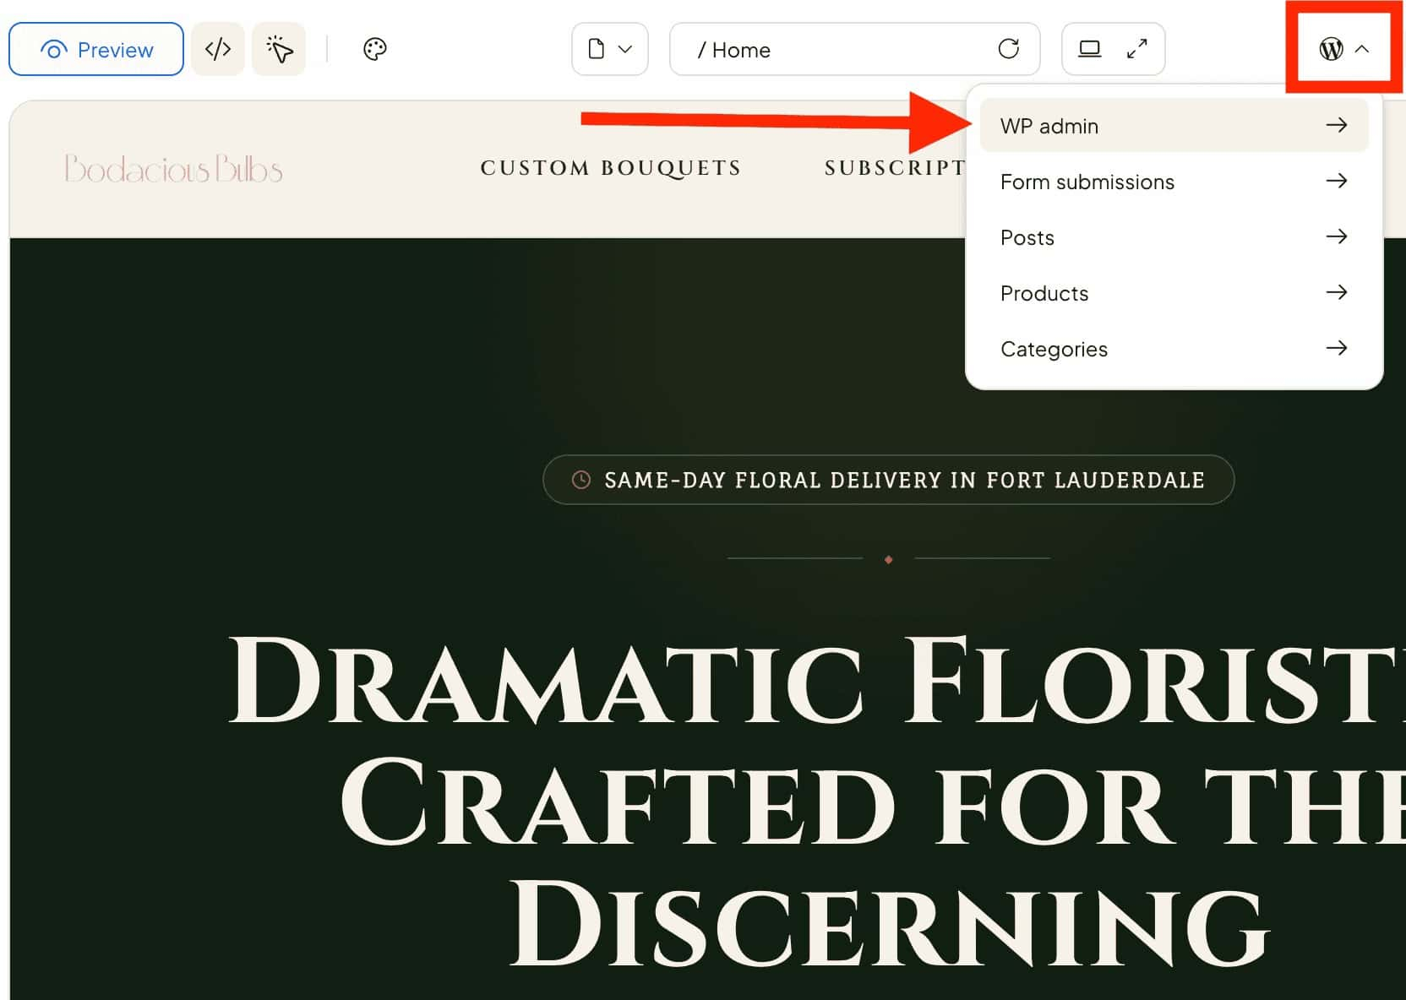Reload the Home page with refresh icon

pyautogui.click(x=1009, y=49)
